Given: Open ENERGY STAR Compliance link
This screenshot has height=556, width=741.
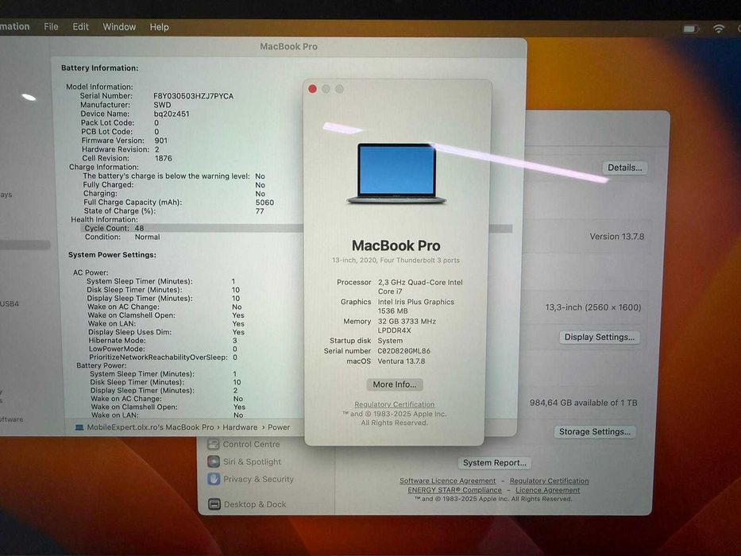Looking at the screenshot, I should [x=454, y=490].
